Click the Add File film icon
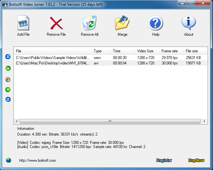213x170 pixels. [x=23, y=23]
